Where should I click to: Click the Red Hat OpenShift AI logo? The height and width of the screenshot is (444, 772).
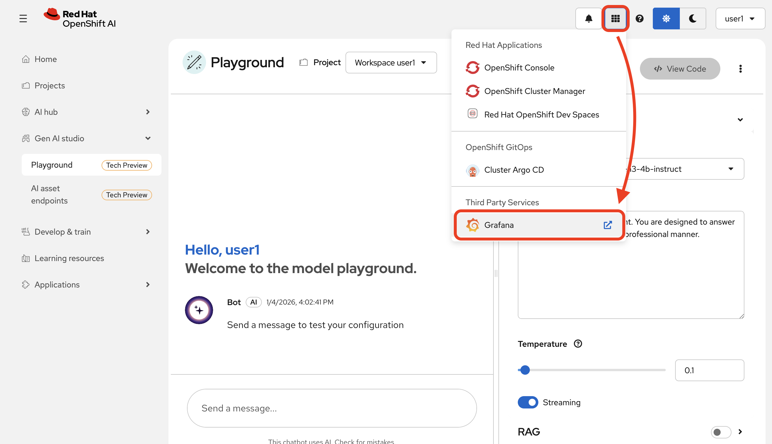click(80, 18)
